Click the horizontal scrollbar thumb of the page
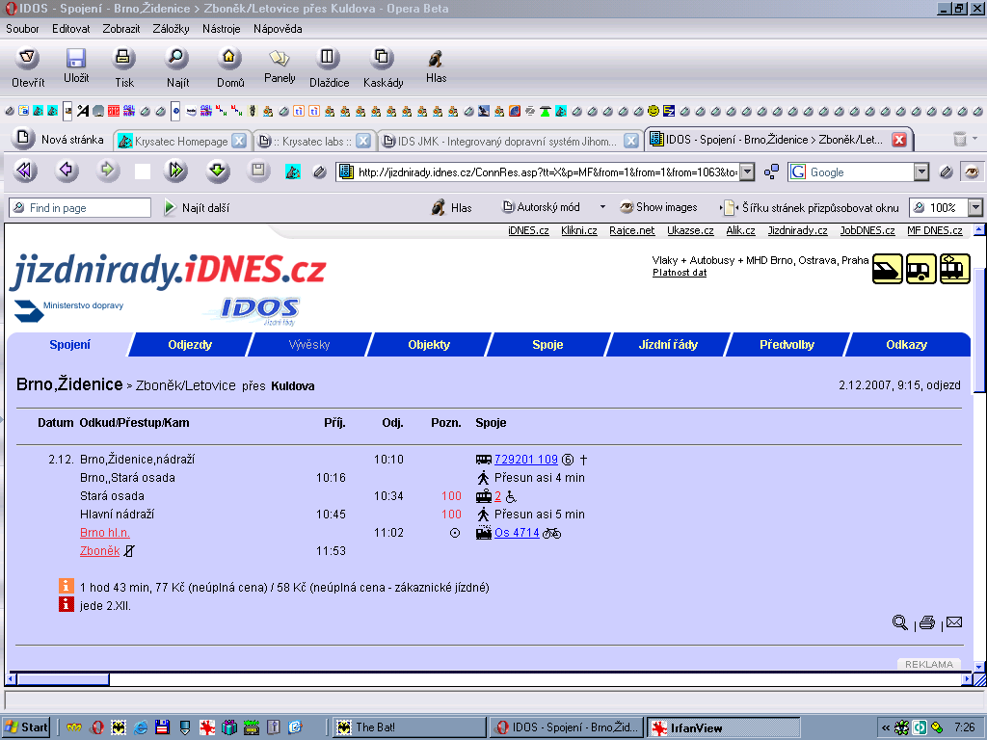 [x=63, y=679]
